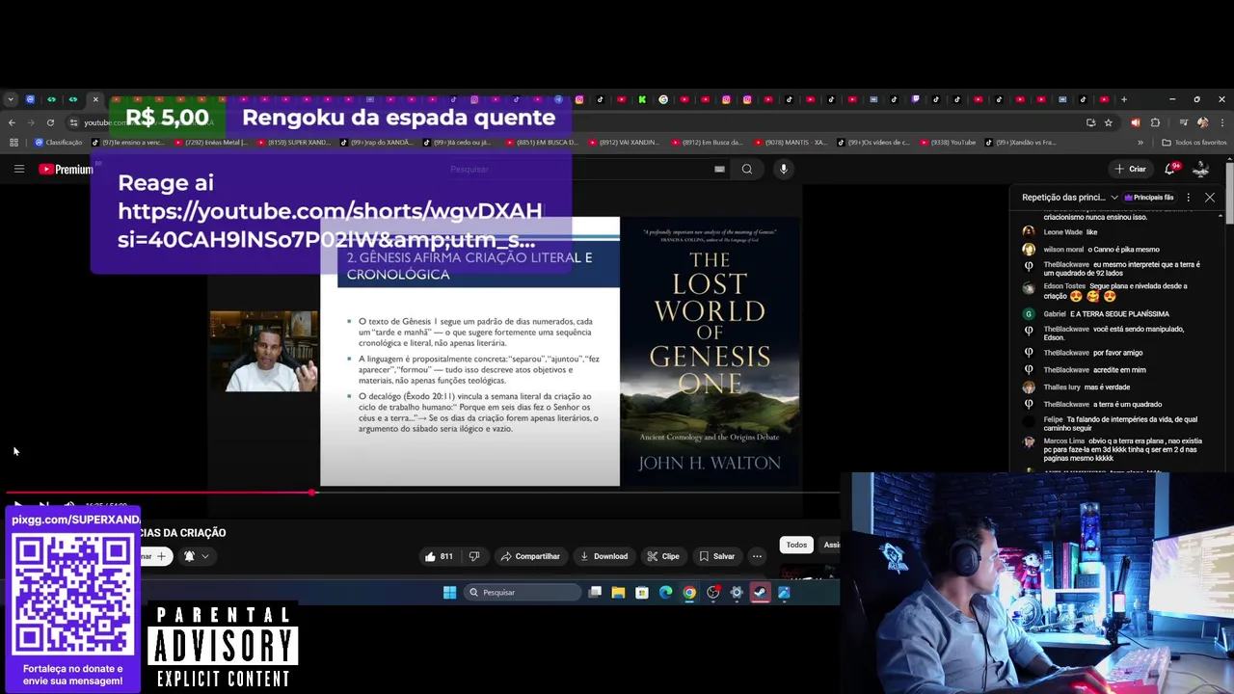Go back in Chrome browser
Image resolution: width=1234 pixels, height=694 pixels.
pos(12,122)
